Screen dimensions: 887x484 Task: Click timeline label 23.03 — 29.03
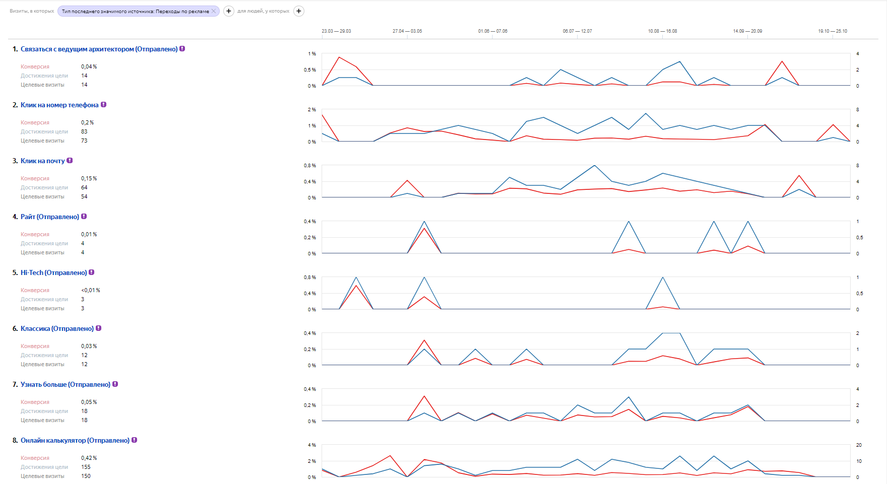(336, 31)
